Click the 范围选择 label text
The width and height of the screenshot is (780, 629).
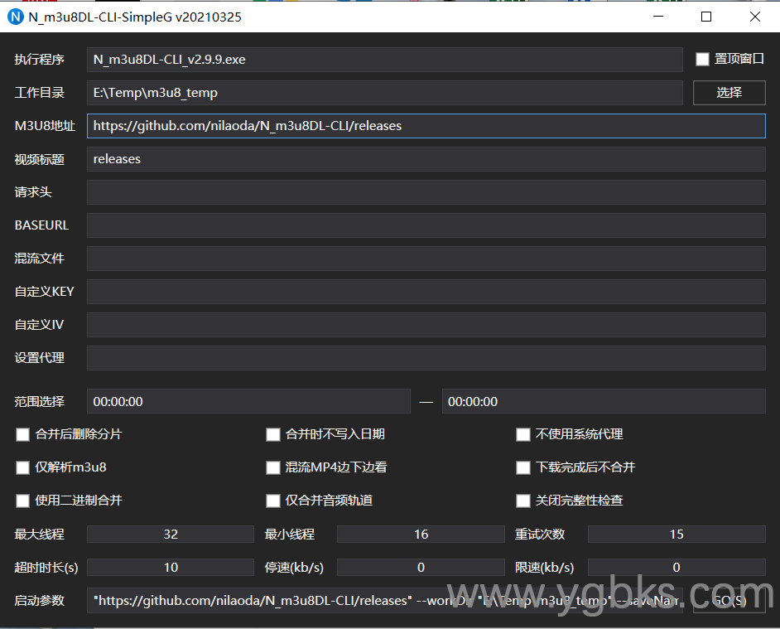39,401
